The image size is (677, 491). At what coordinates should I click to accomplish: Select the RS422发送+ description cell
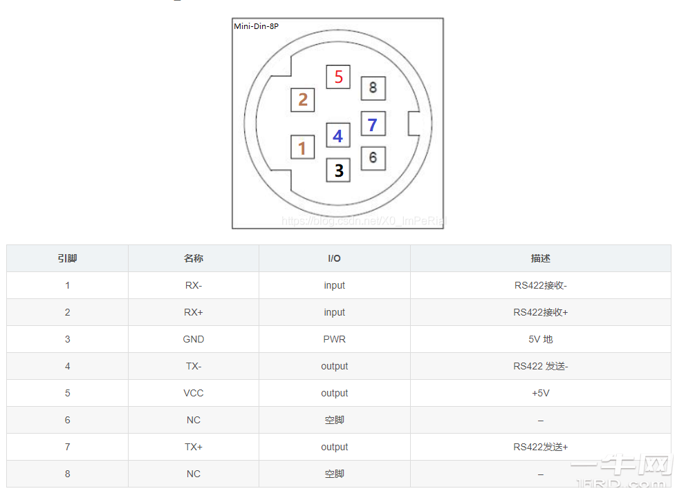tap(540, 447)
